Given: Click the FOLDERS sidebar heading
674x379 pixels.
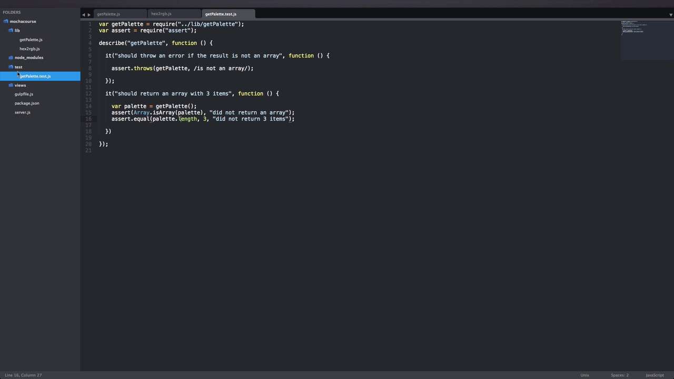Looking at the screenshot, I should coord(12,12).
